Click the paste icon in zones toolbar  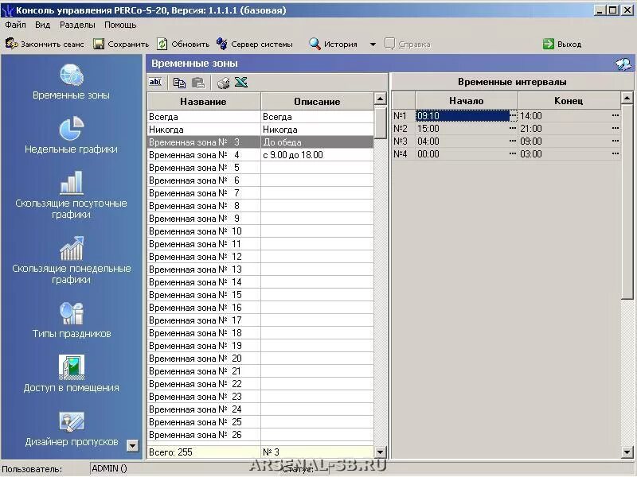[198, 83]
